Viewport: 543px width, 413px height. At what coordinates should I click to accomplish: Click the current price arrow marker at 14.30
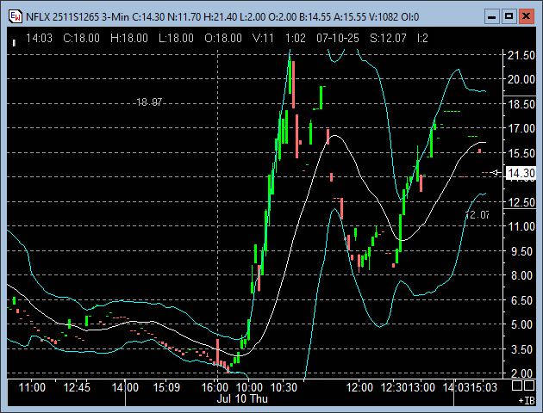496,172
